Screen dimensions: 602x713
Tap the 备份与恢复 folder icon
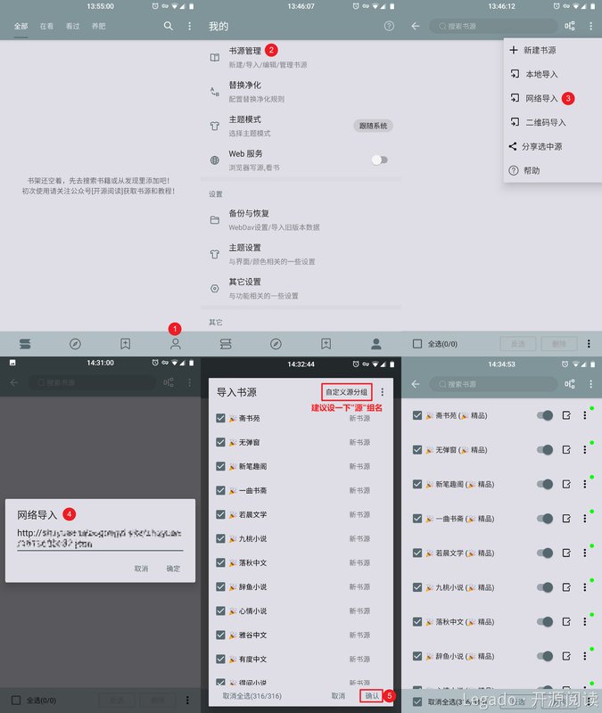214,219
